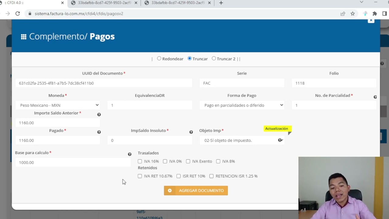The width and height of the screenshot is (389, 219).
Task: Click help icon for Base para calculo
Action: click(x=129, y=154)
